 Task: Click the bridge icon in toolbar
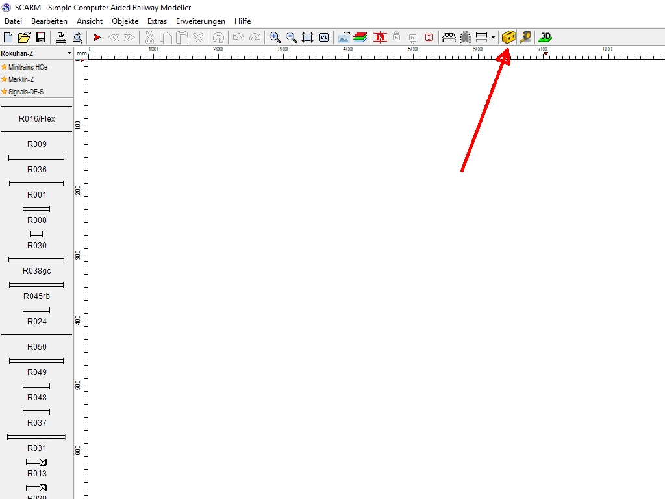point(449,37)
